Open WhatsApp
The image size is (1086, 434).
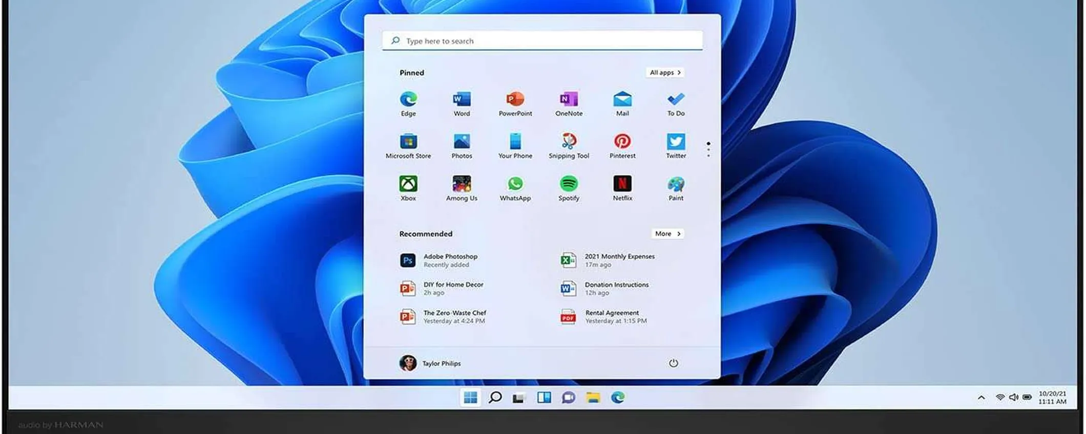[515, 188]
